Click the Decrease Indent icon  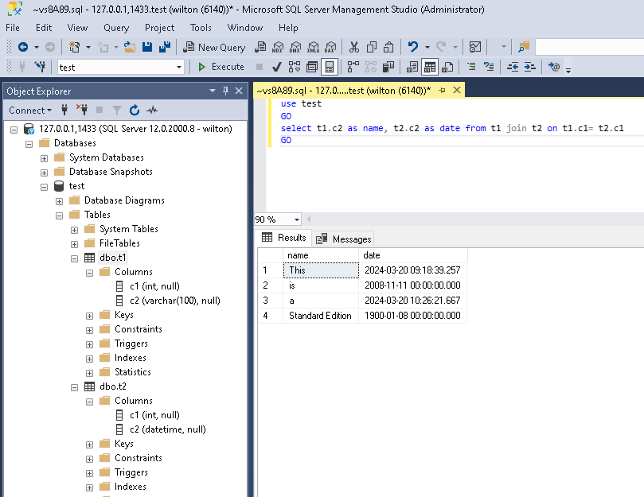pos(513,67)
